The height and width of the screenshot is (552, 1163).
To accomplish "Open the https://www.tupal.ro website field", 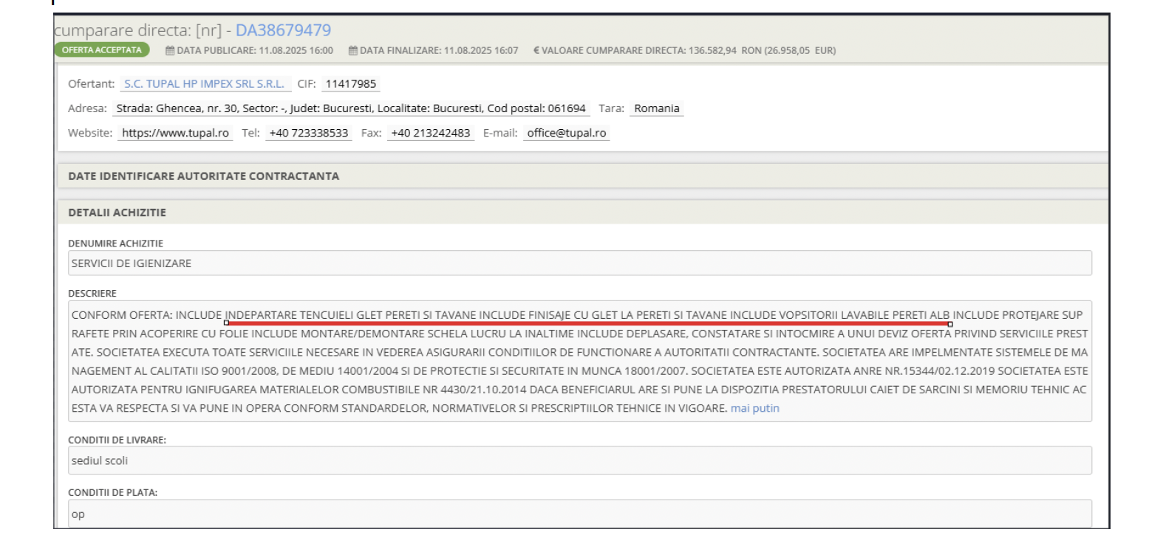I will [175, 133].
